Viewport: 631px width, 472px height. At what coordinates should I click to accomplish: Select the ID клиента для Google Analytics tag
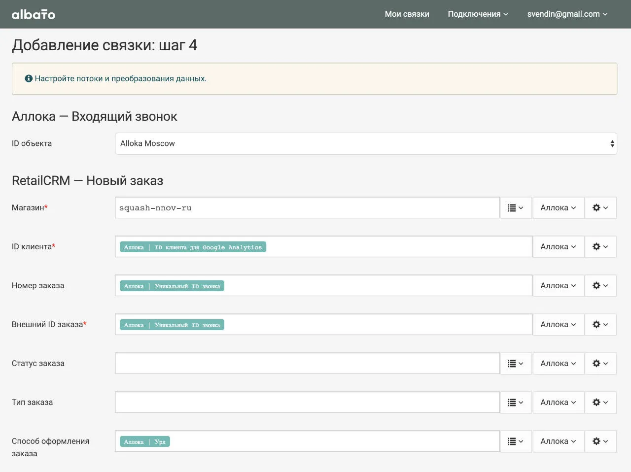coord(193,247)
